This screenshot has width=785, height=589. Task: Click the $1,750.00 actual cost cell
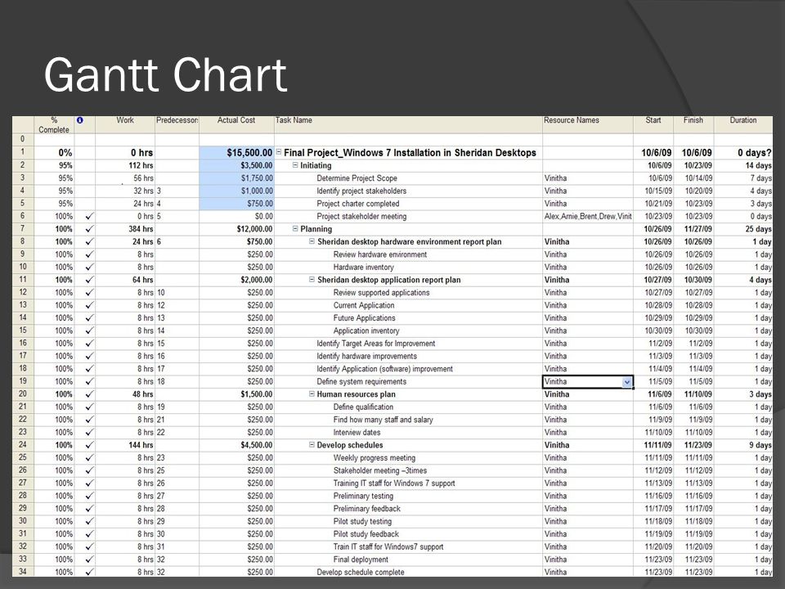click(236, 178)
